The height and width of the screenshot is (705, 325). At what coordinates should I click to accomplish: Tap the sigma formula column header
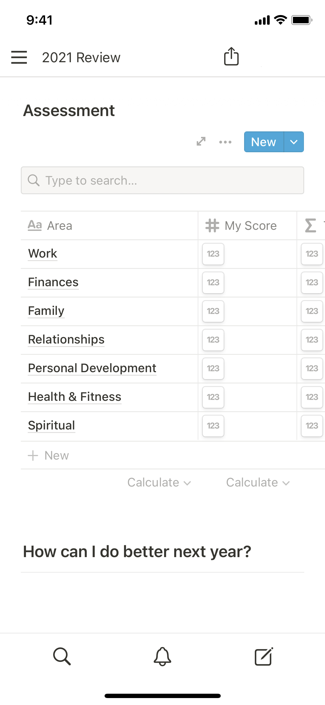(x=311, y=225)
